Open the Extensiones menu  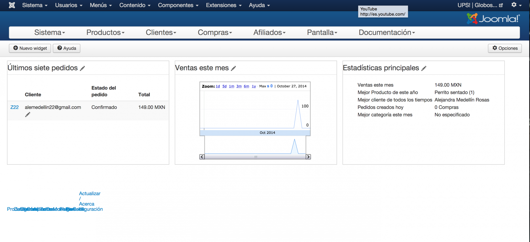pos(224,5)
